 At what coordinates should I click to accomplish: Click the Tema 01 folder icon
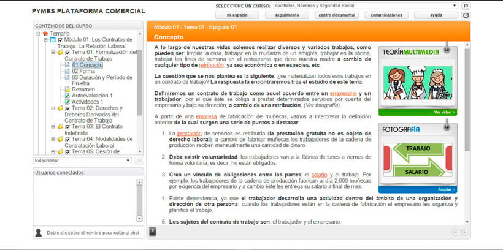pos(60,52)
